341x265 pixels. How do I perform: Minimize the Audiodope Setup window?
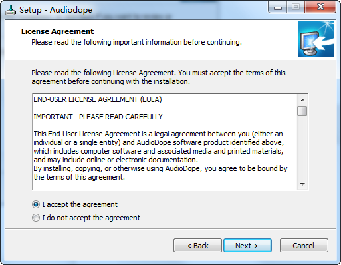278,7
